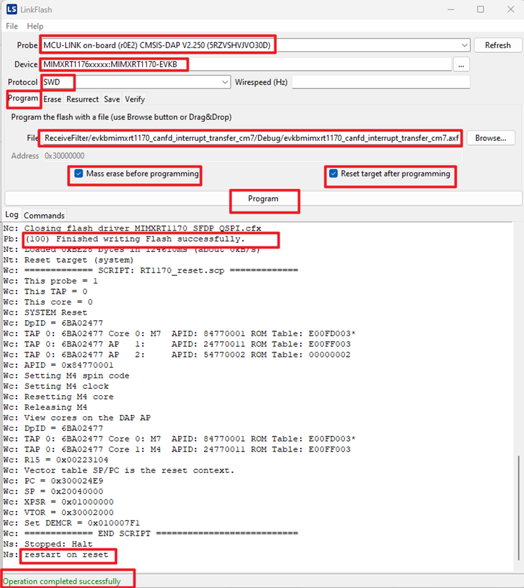
Task: Click the Wirespeed (Hz) input field
Action: pos(381,82)
